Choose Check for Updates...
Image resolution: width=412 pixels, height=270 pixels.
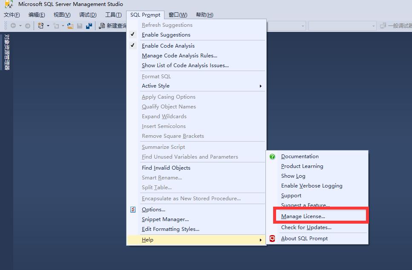point(306,227)
